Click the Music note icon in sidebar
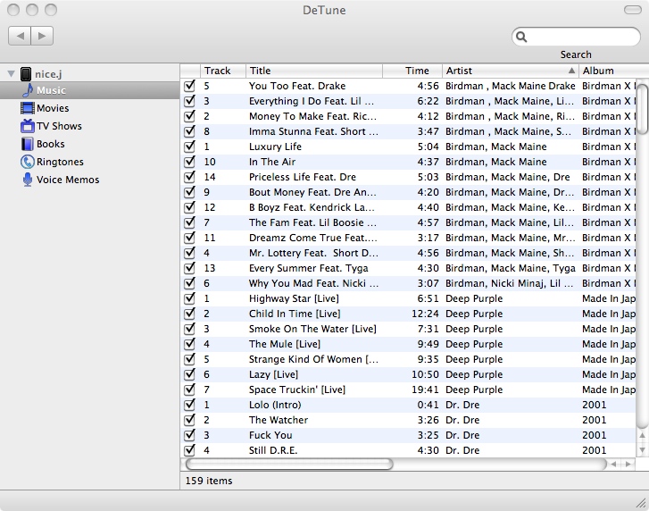This screenshot has width=649, height=511. coord(28,90)
